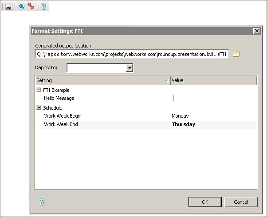Sort by the Setting column header

point(102,80)
